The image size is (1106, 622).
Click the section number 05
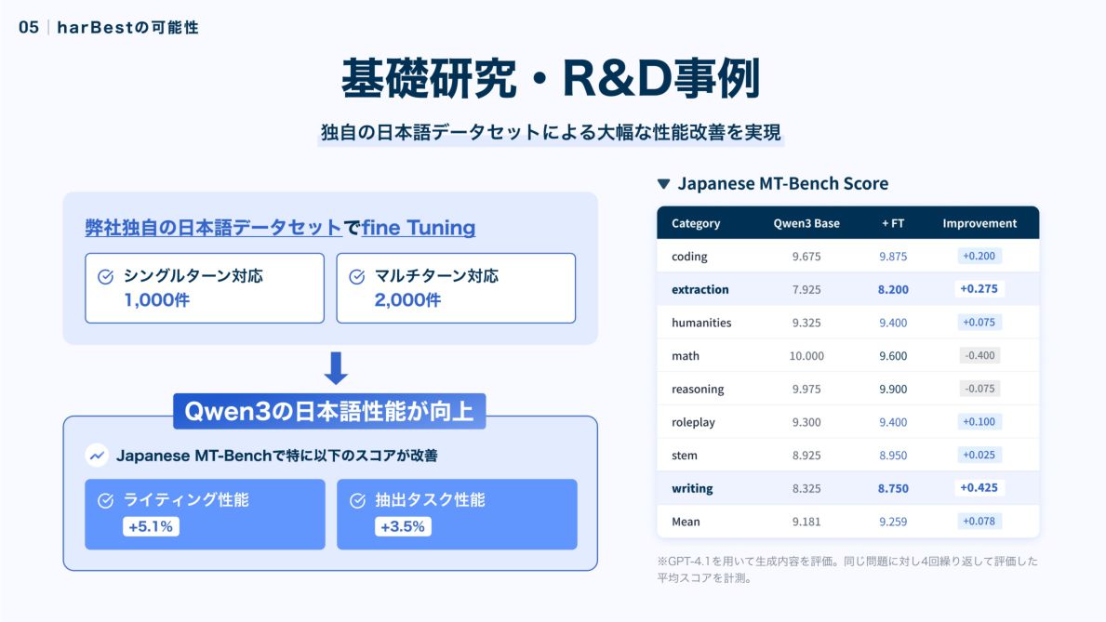(x=29, y=28)
